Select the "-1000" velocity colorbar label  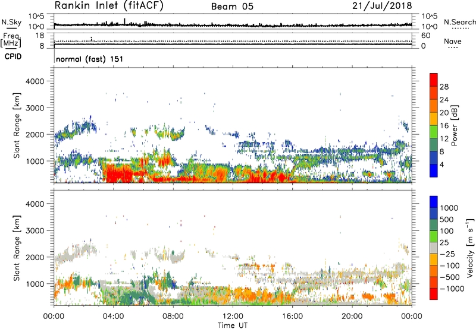(x=452, y=289)
